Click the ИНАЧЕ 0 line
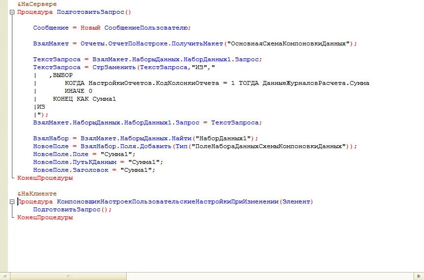This screenshot has height=280, width=424. (79, 91)
